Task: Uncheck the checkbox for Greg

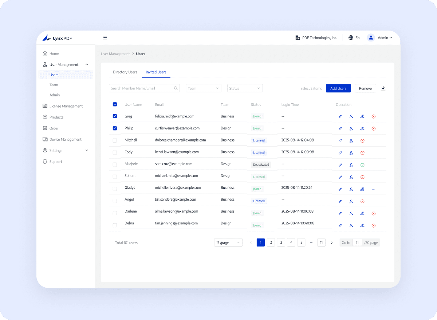Action: tap(115, 116)
